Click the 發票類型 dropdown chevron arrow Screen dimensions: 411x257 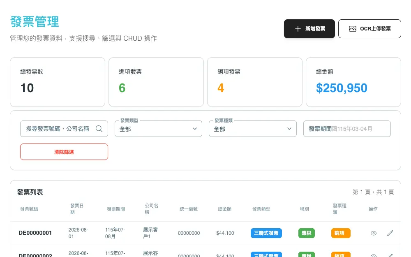tap(195, 129)
